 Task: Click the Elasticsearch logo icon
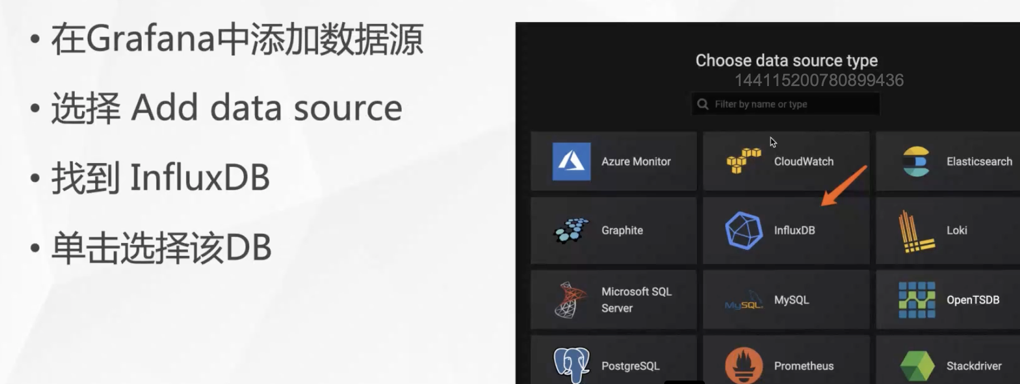point(916,161)
